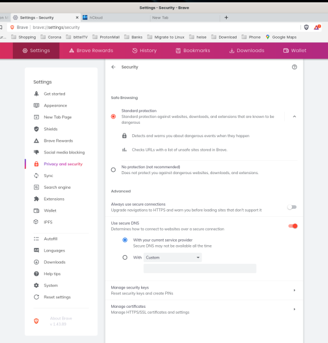Collapse the Standard protection details chevron
This screenshot has width=328, height=343.
(295, 117)
